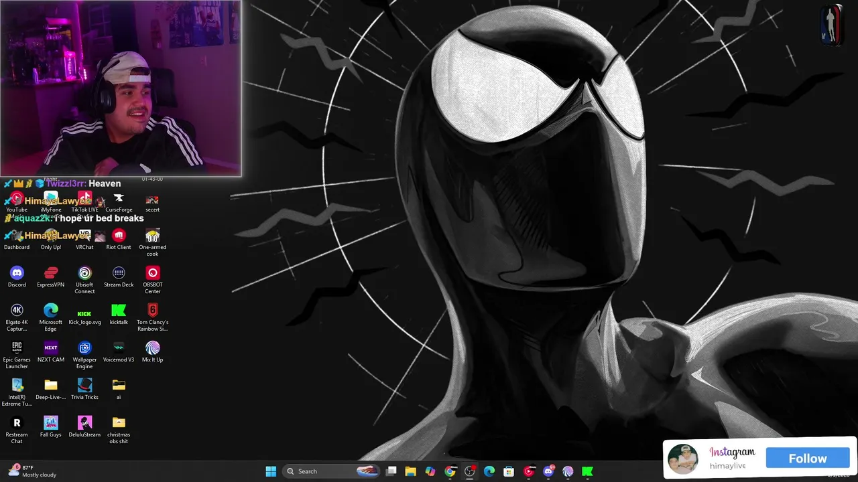
Task: Open the christmas obs shit folder
Action: 119,430
